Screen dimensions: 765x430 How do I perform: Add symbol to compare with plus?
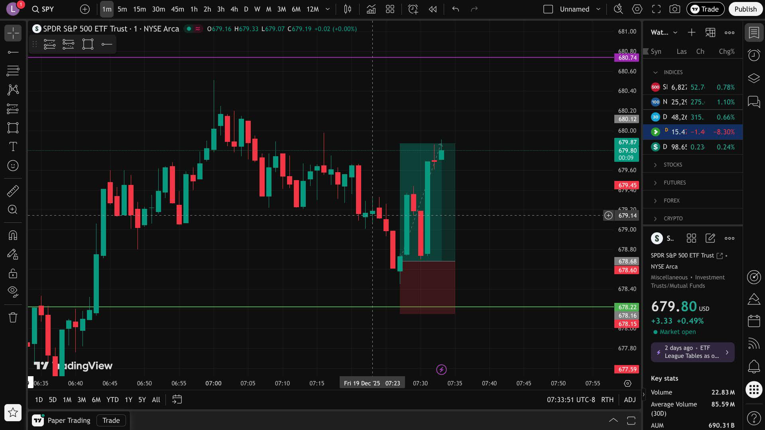(x=85, y=9)
